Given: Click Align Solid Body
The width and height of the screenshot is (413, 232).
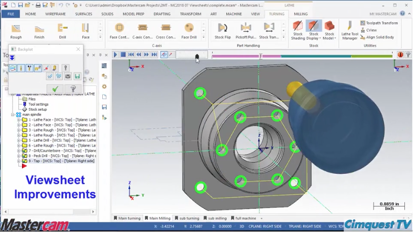Looking at the screenshot, I should [377, 37].
